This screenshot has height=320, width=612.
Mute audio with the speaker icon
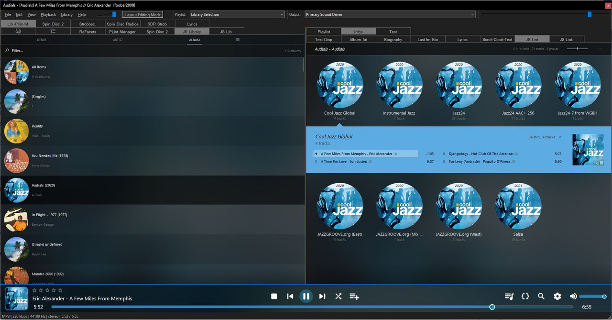pyautogui.click(x=573, y=296)
